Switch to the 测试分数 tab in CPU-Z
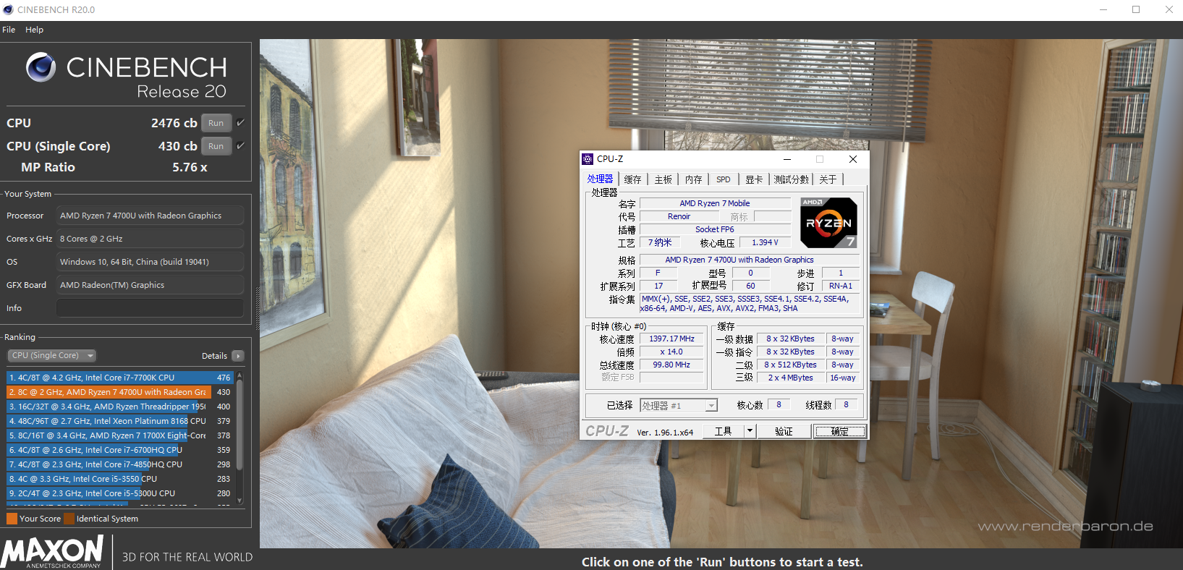 click(x=791, y=179)
